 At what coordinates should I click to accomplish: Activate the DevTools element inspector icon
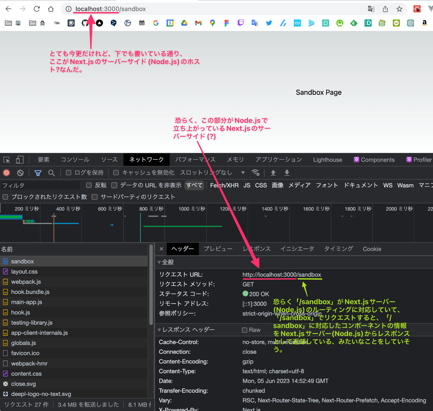(x=7, y=160)
